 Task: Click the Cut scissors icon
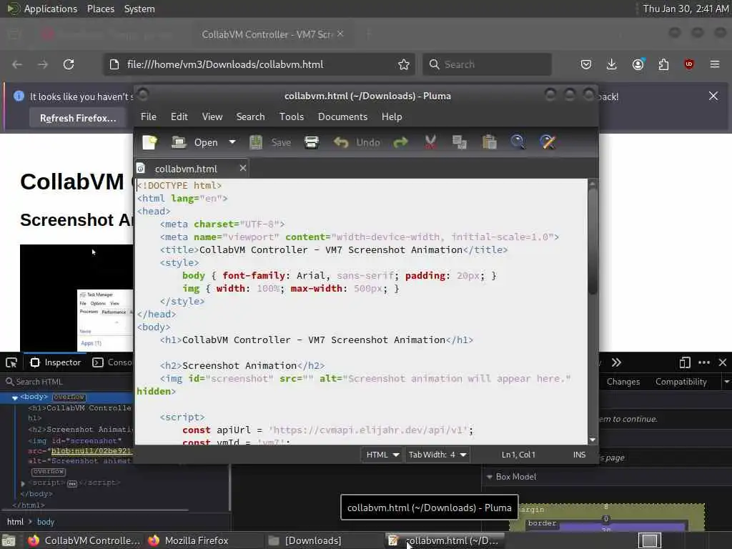(x=430, y=142)
